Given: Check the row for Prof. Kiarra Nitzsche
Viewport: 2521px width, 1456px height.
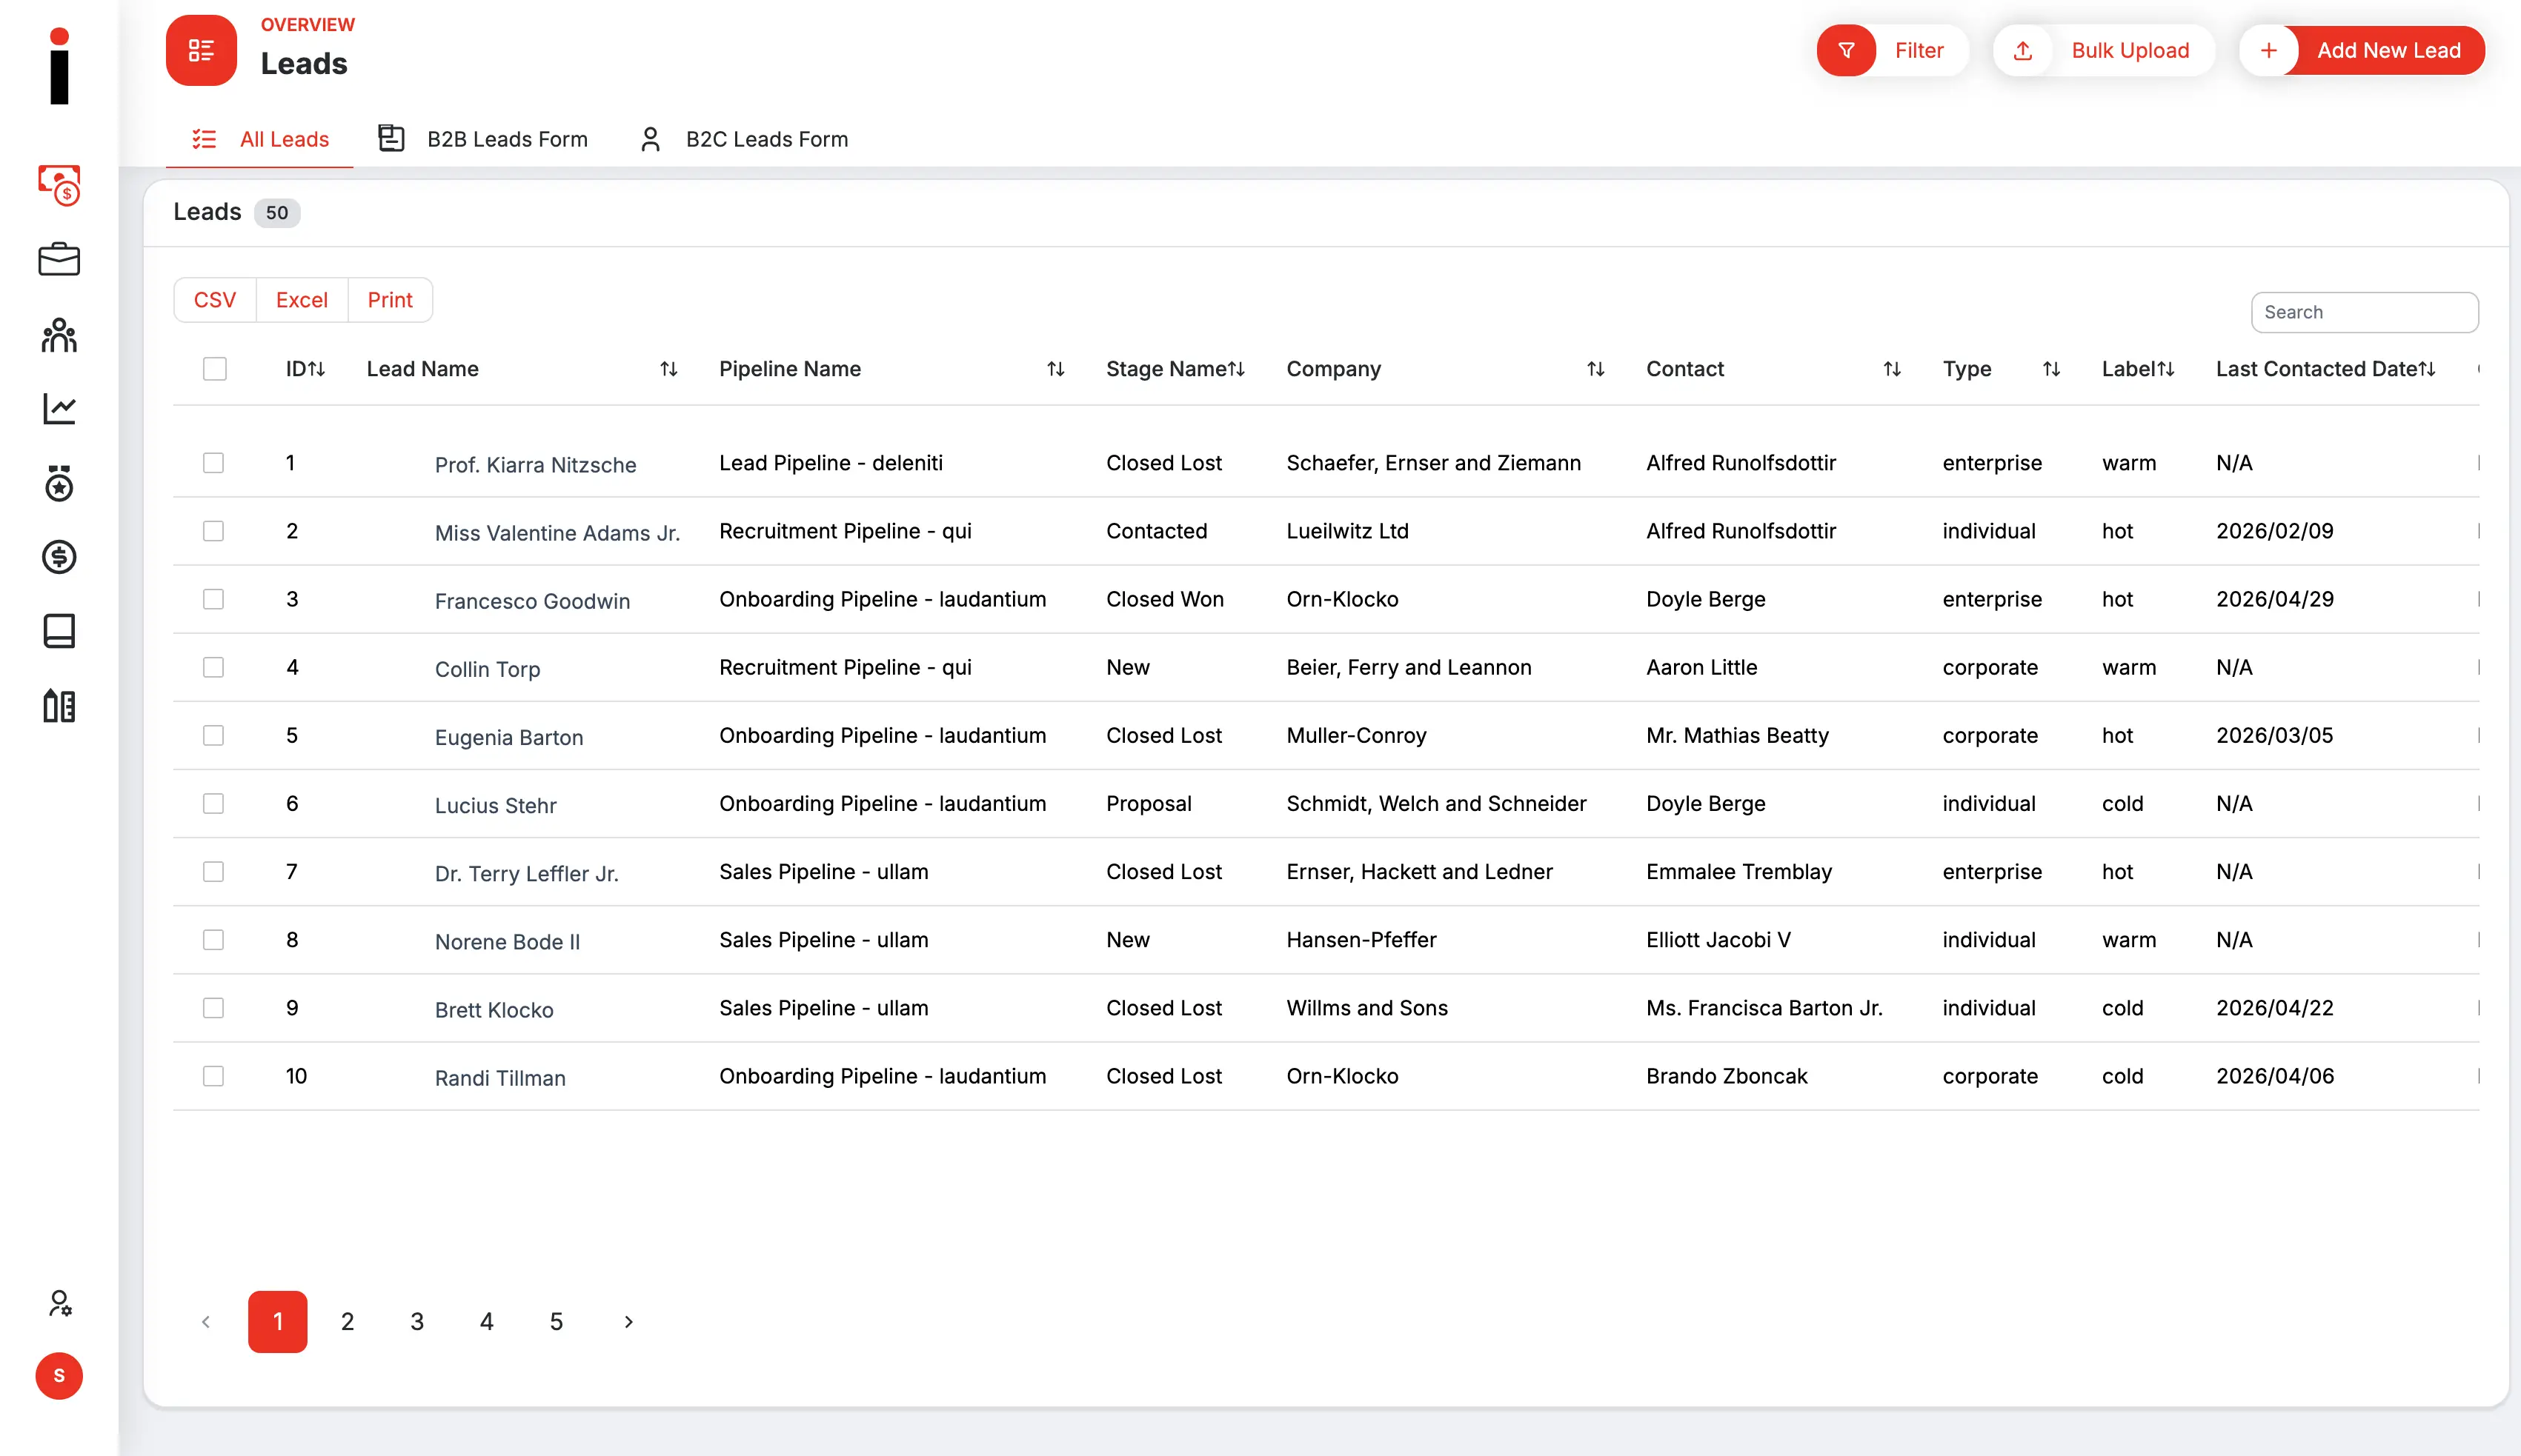Looking at the screenshot, I should pyautogui.click(x=213, y=463).
